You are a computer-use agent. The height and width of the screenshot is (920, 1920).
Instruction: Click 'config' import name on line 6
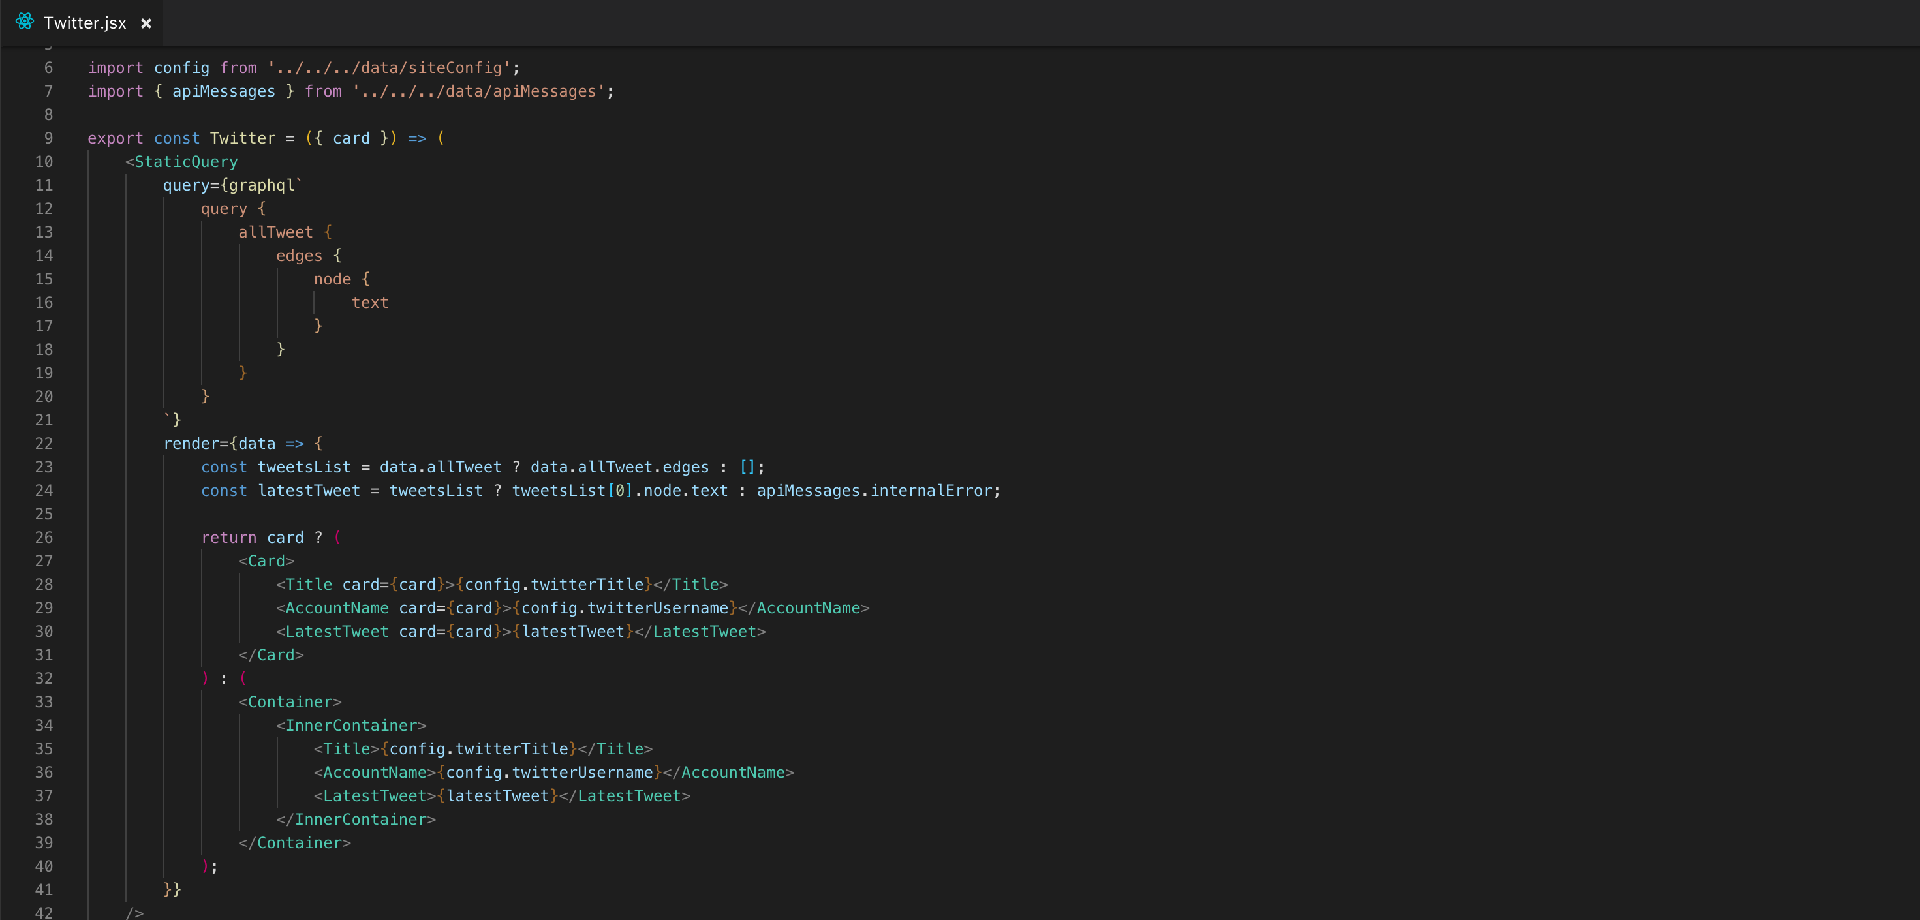coord(181,68)
